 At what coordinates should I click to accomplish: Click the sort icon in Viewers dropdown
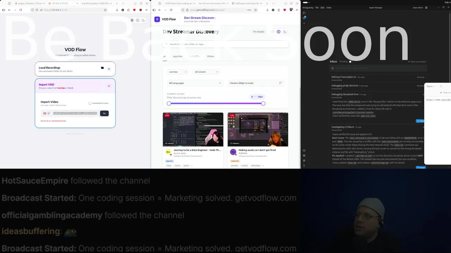[280, 83]
